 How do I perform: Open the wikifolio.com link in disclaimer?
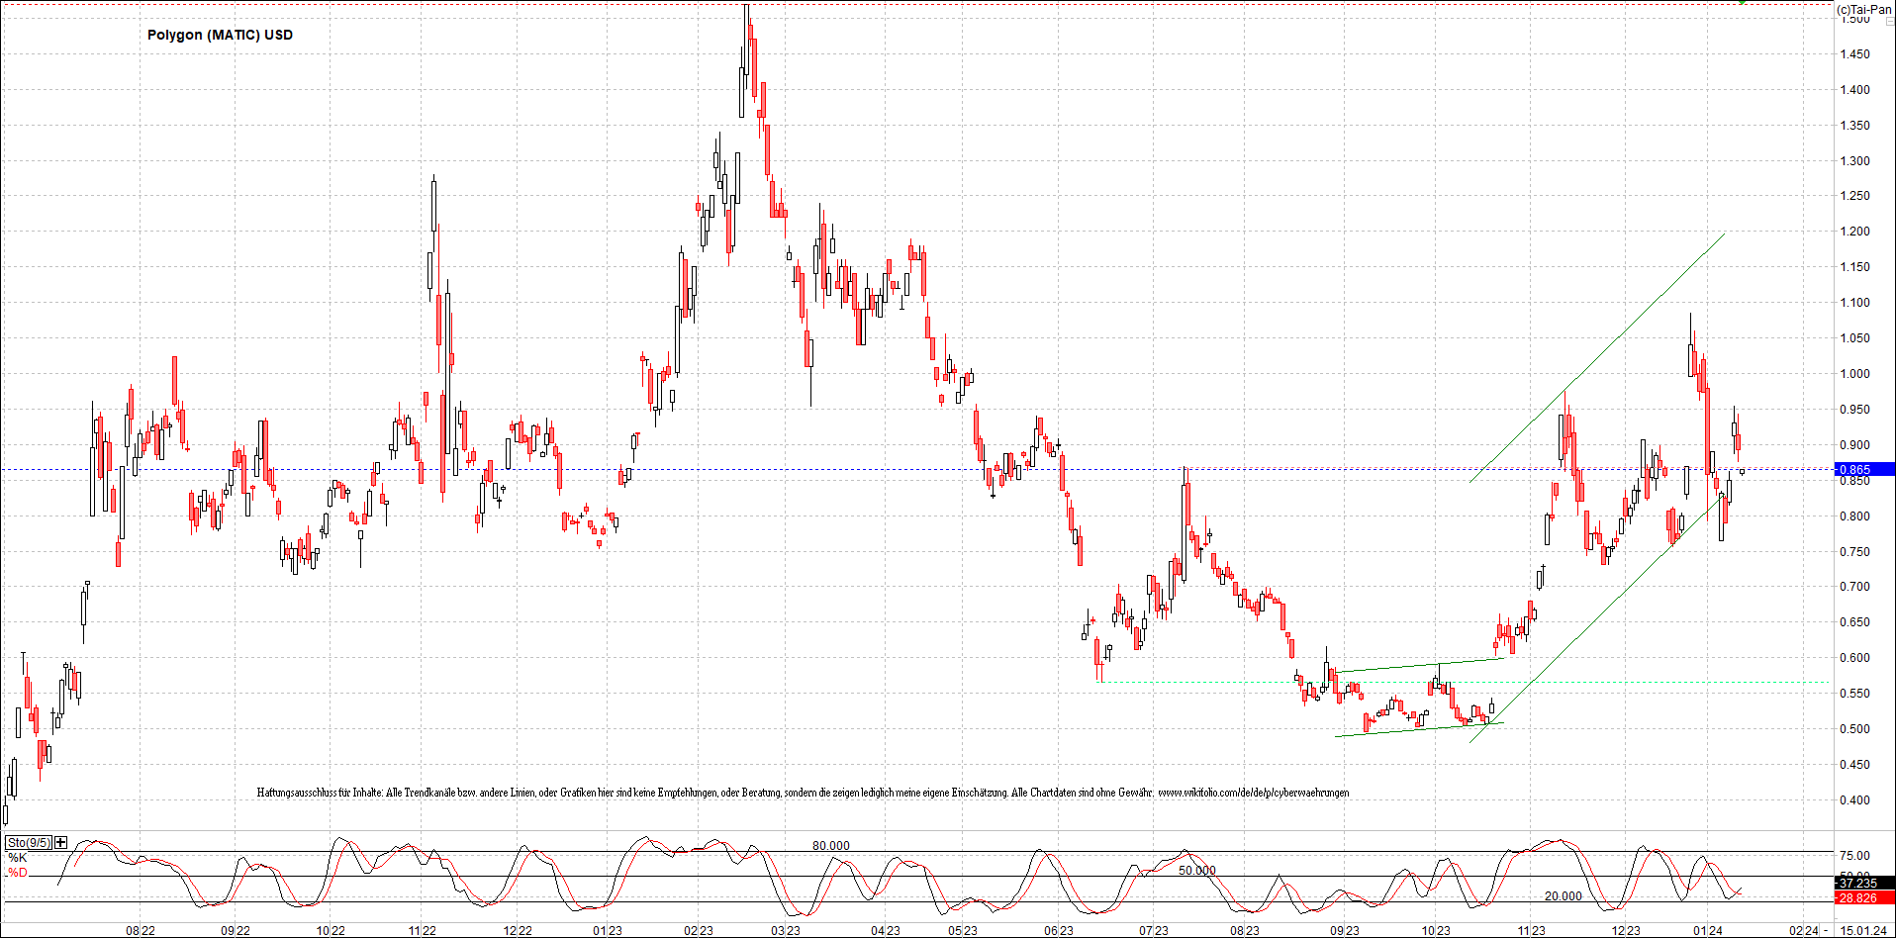coord(1254,793)
